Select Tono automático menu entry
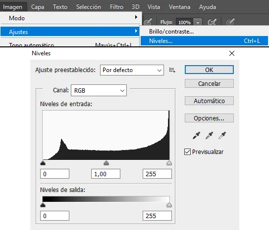The width and height of the screenshot is (269, 230). [x=70, y=44]
